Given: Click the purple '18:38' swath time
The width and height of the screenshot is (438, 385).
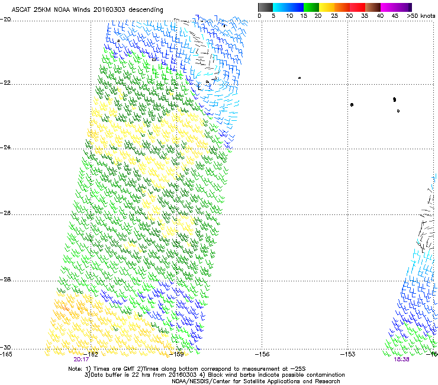Looking at the screenshot, I should click(401, 360).
